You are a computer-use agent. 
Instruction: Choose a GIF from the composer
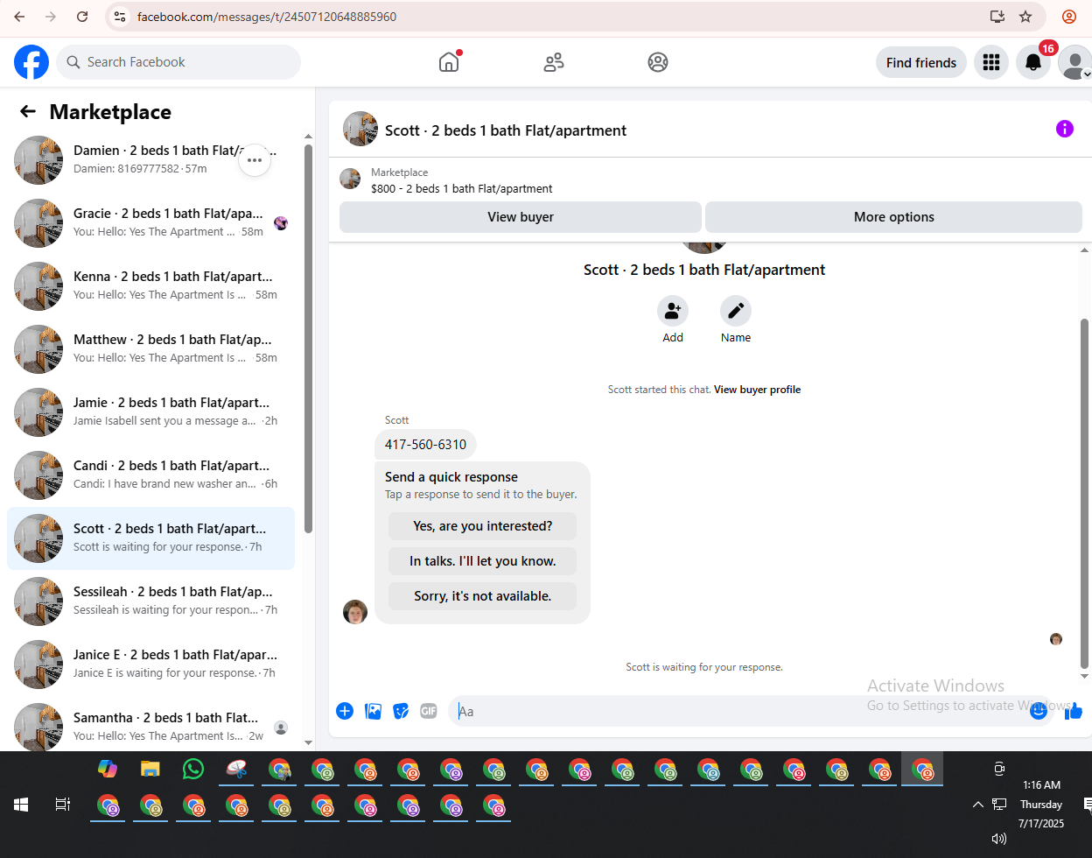(428, 711)
